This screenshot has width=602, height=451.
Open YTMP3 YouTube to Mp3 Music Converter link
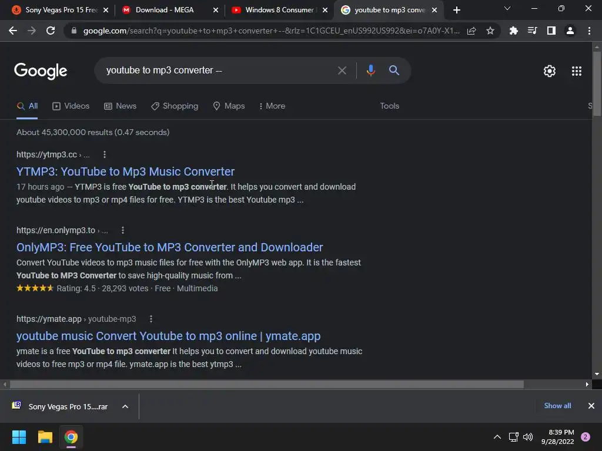pos(125,171)
